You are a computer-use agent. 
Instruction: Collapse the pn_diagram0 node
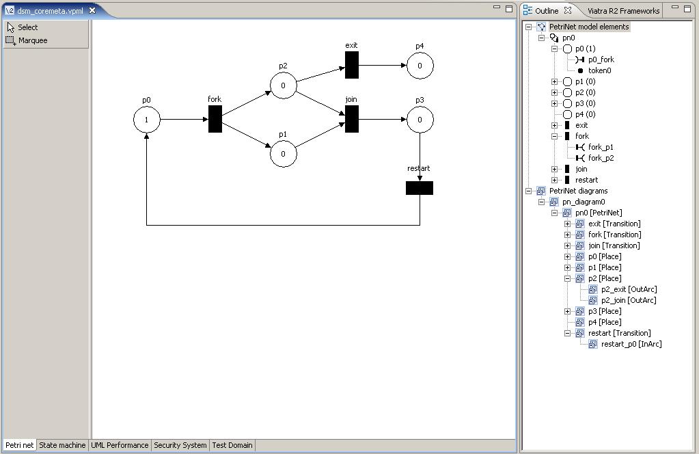541,202
